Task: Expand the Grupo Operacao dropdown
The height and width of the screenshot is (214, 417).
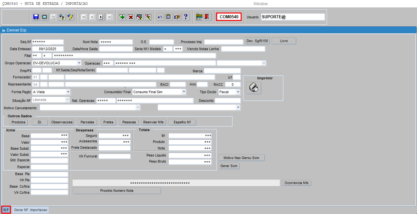Action: point(79,63)
